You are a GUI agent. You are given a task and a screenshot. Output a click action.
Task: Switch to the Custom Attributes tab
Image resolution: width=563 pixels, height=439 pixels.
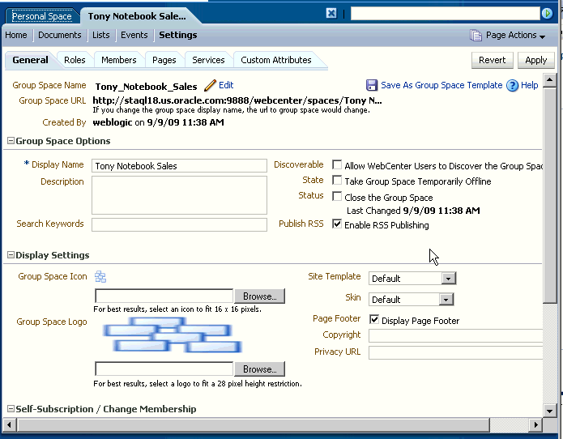(276, 60)
